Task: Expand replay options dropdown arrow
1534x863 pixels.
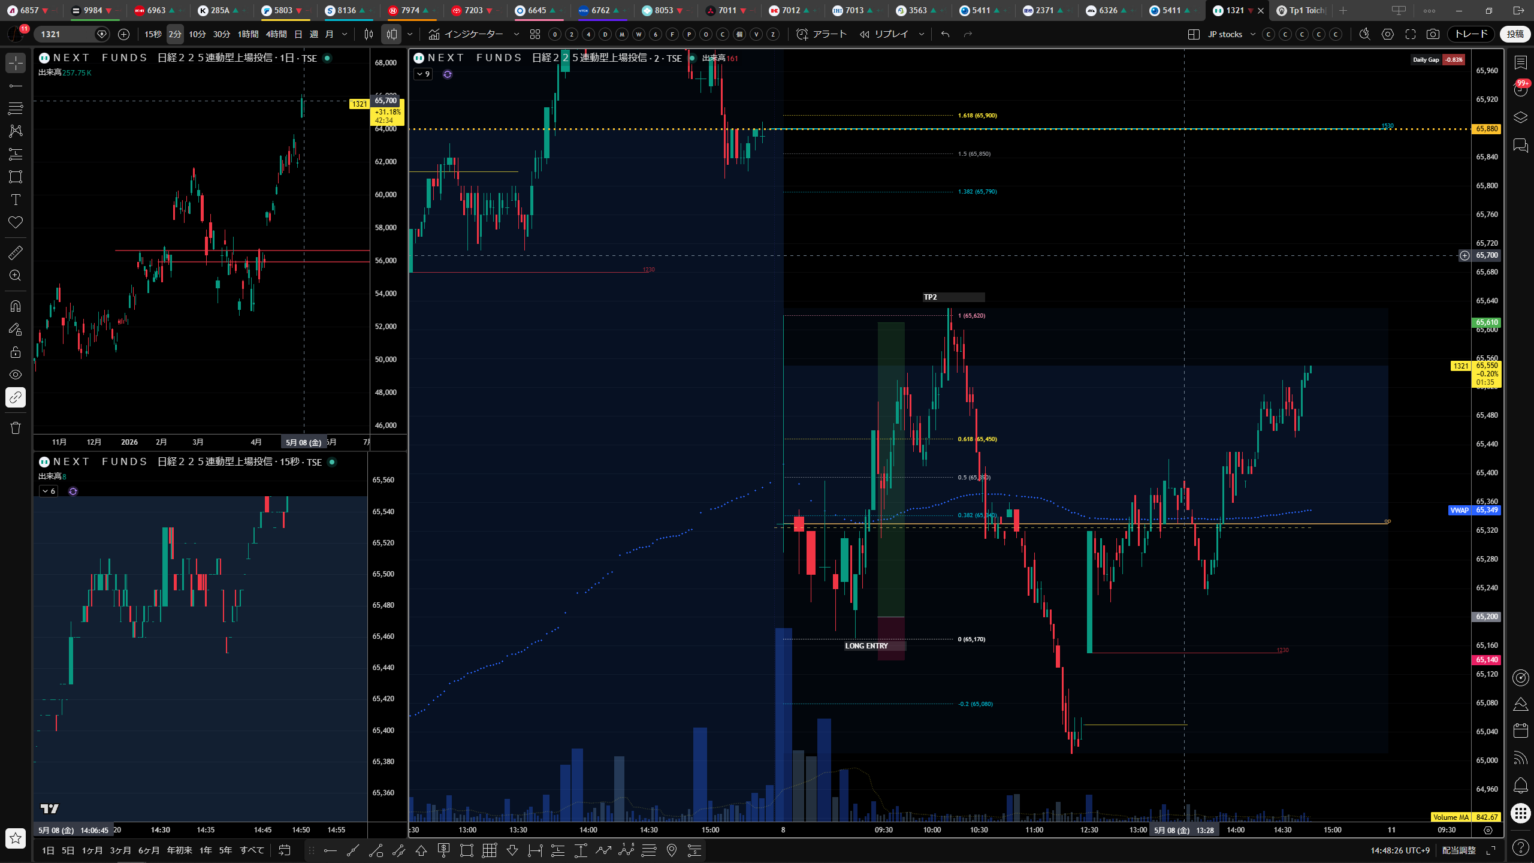Action: click(922, 34)
